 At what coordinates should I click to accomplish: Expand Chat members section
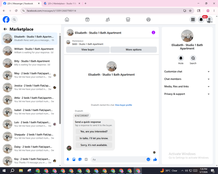pyautogui.click(x=187, y=79)
